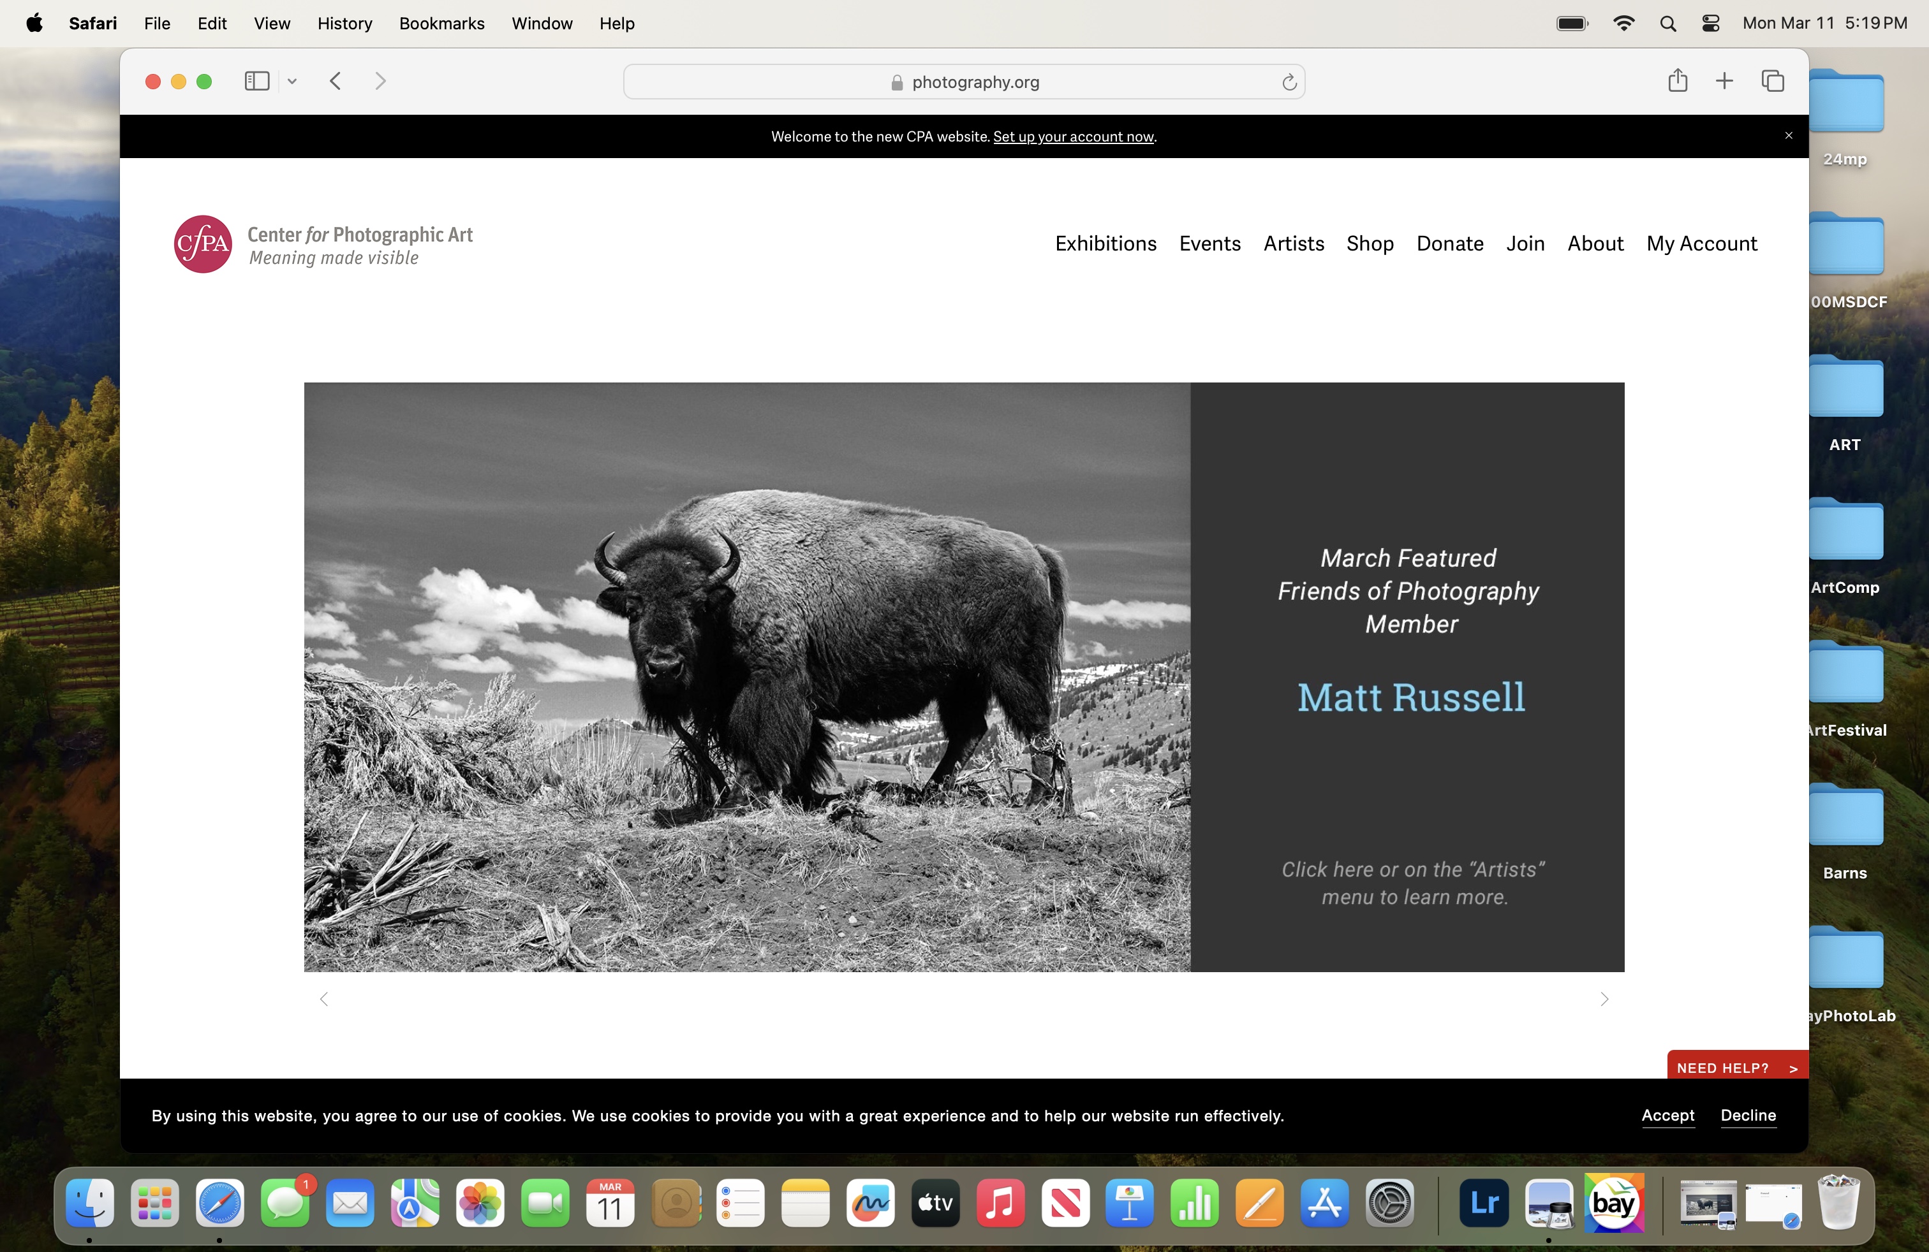Show tab overview icon
The width and height of the screenshot is (1929, 1252).
coord(1772,81)
